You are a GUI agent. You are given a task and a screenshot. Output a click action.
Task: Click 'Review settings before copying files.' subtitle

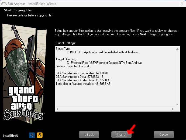tap(30, 15)
